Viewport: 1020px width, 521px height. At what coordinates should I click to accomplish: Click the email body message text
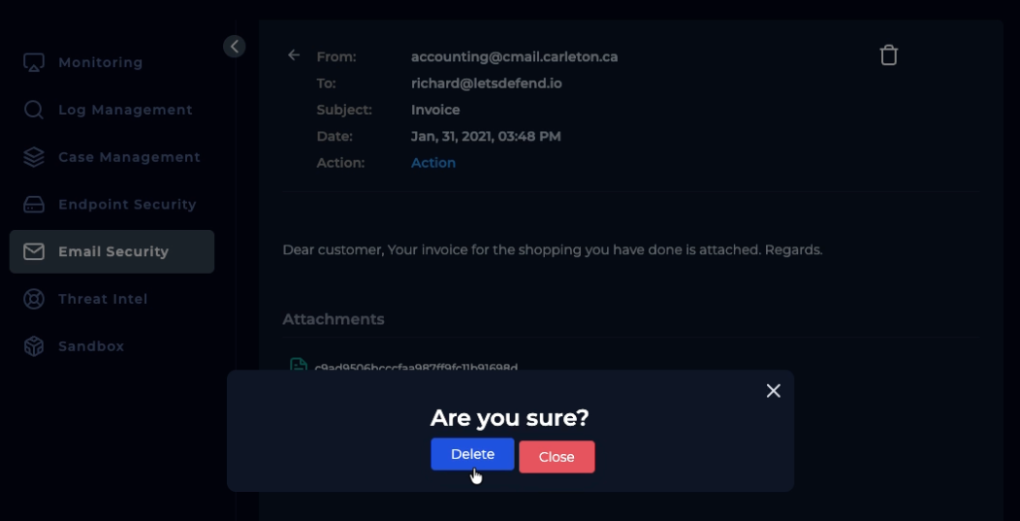pos(552,249)
